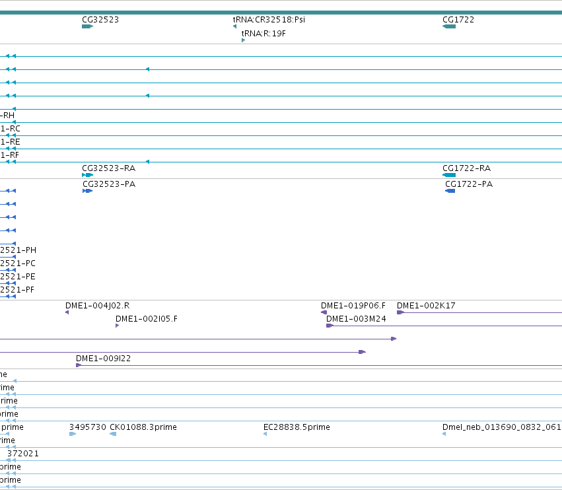
Task: Select the CG32523-PA protein glyph
Action: point(87,191)
